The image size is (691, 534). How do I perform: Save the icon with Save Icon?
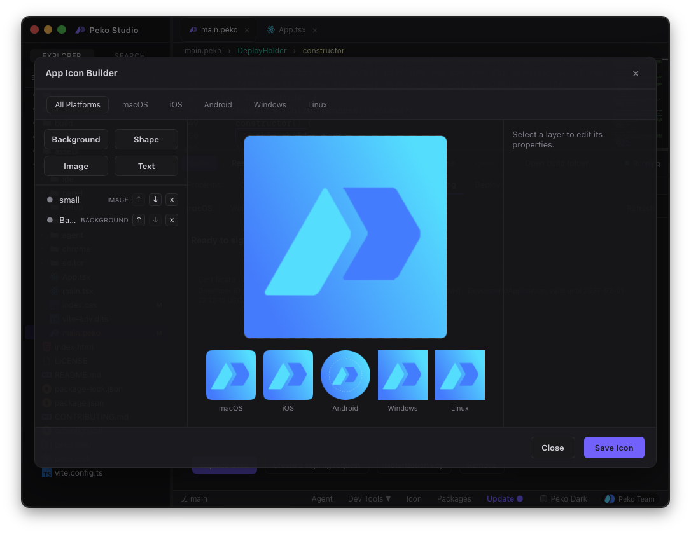pos(614,448)
